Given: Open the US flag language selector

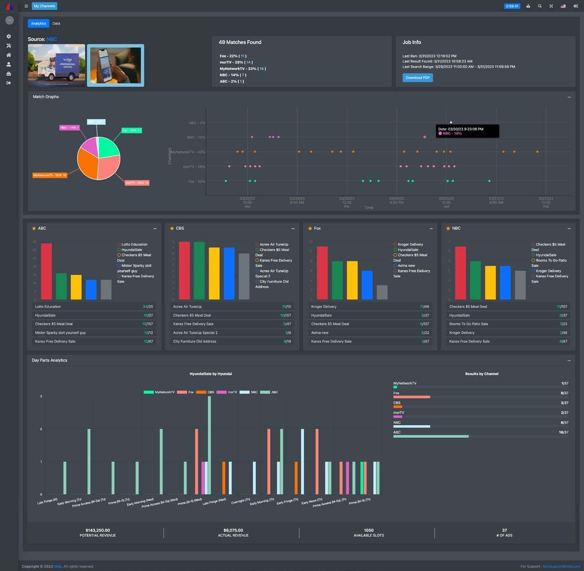Looking at the screenshot, I should pyautogui.click(x=563, y=6).
